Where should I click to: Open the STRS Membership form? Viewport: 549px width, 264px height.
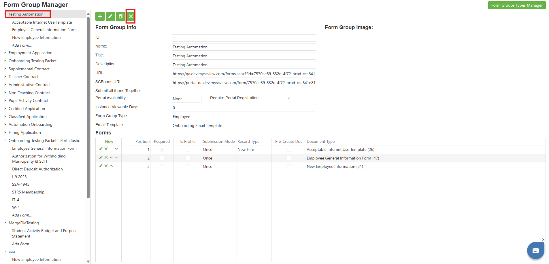(28, 192)
